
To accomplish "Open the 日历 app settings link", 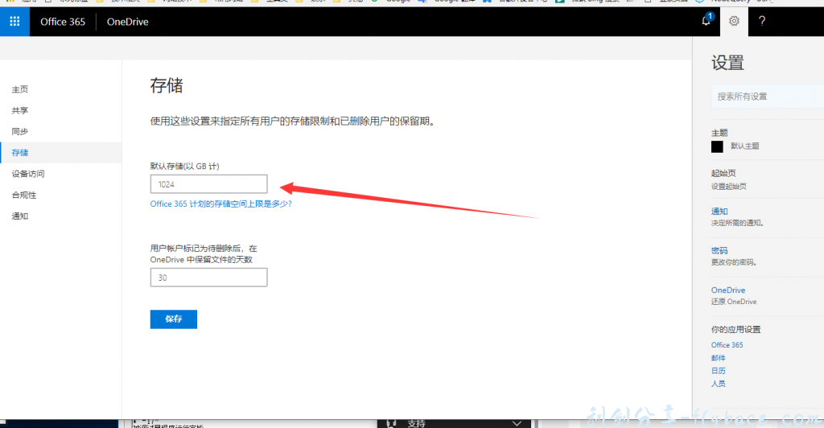I will [718, 371].
